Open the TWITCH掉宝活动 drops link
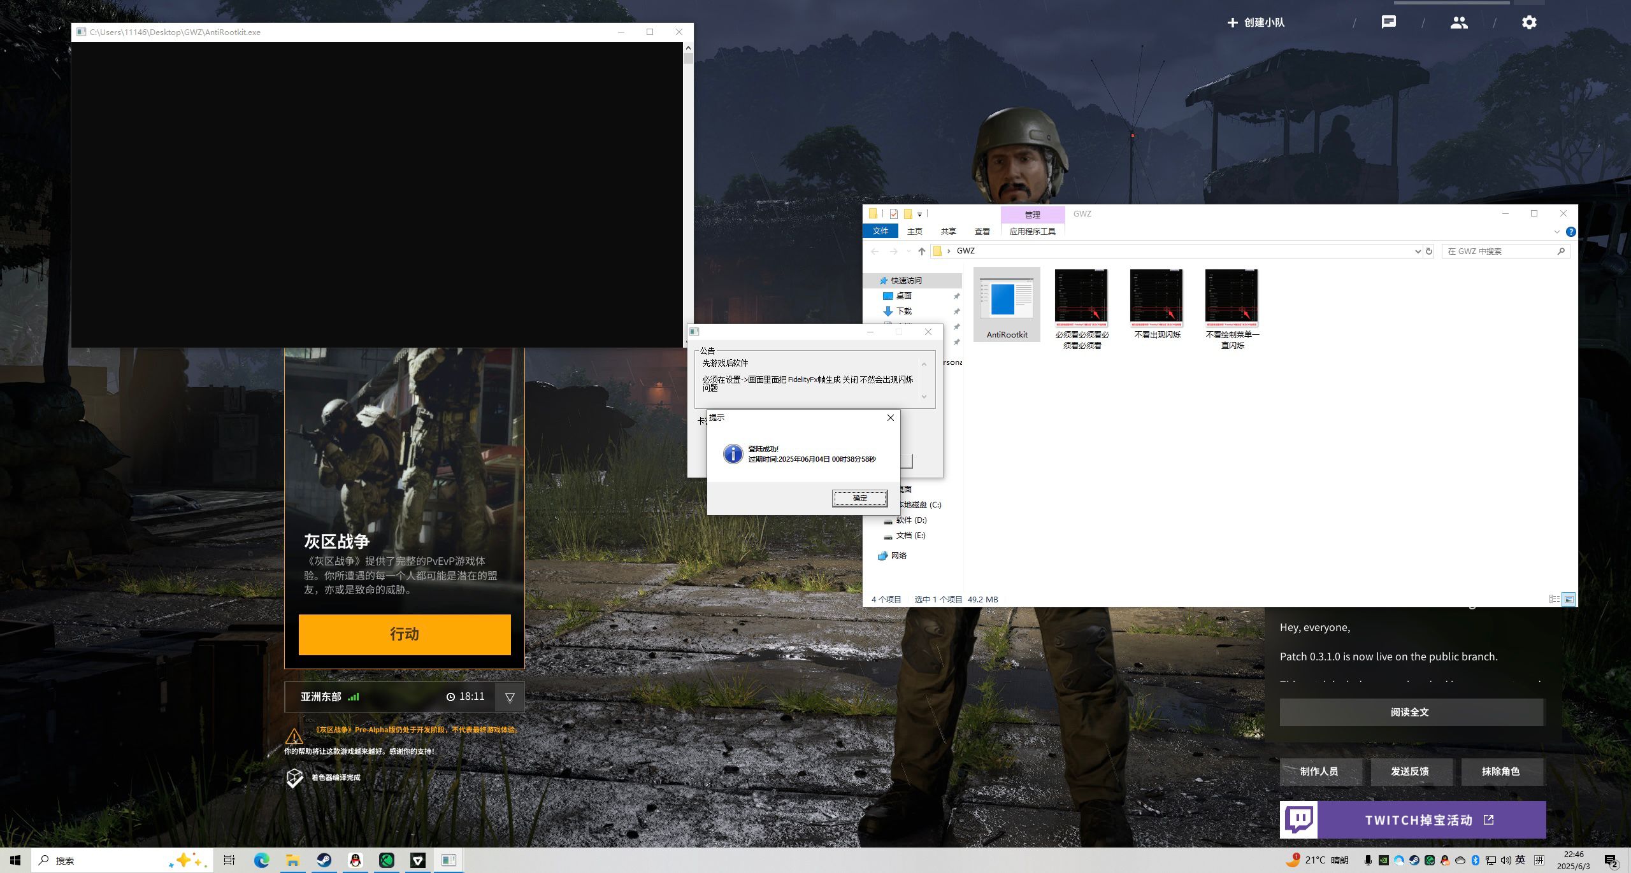This screenshot has height=873, width=1631. [1412, 820]
